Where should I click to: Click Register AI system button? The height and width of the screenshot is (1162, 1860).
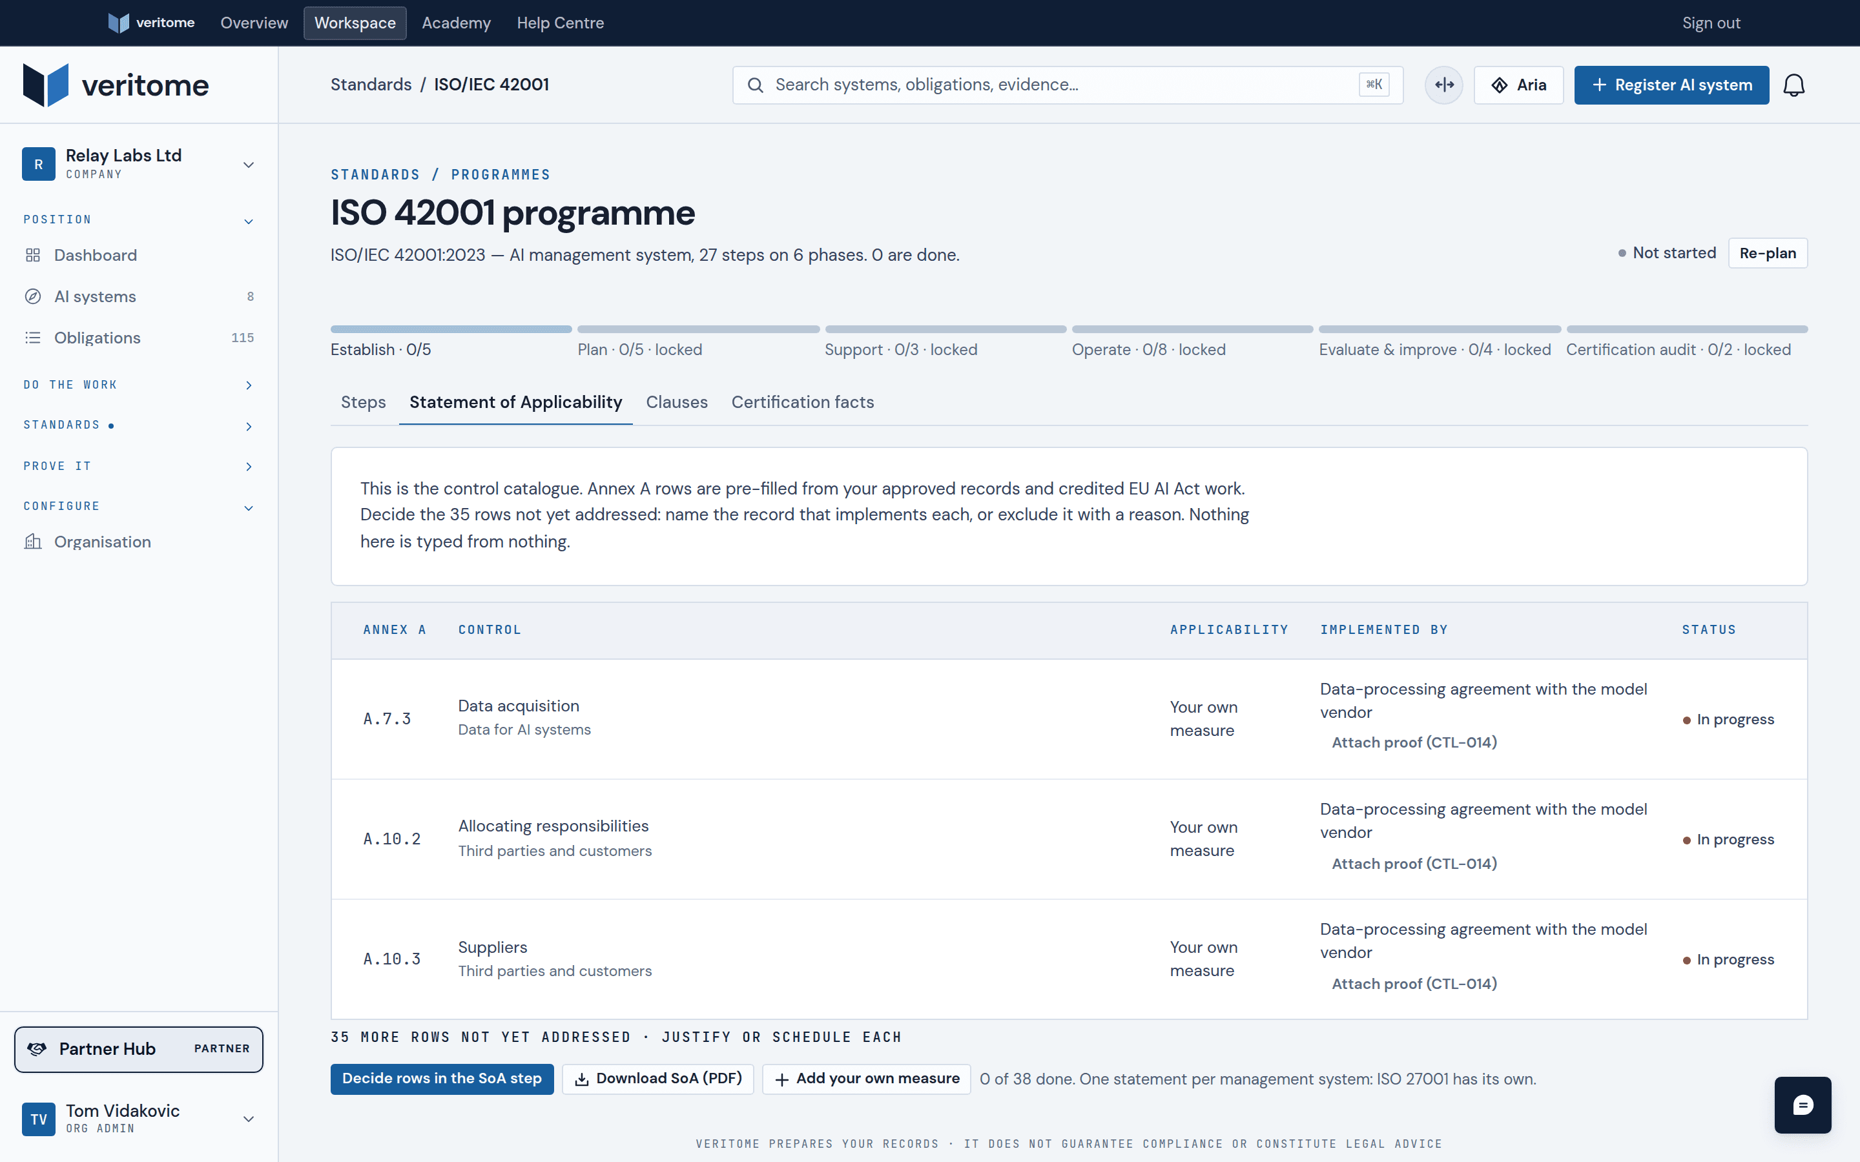(1671, 85)
